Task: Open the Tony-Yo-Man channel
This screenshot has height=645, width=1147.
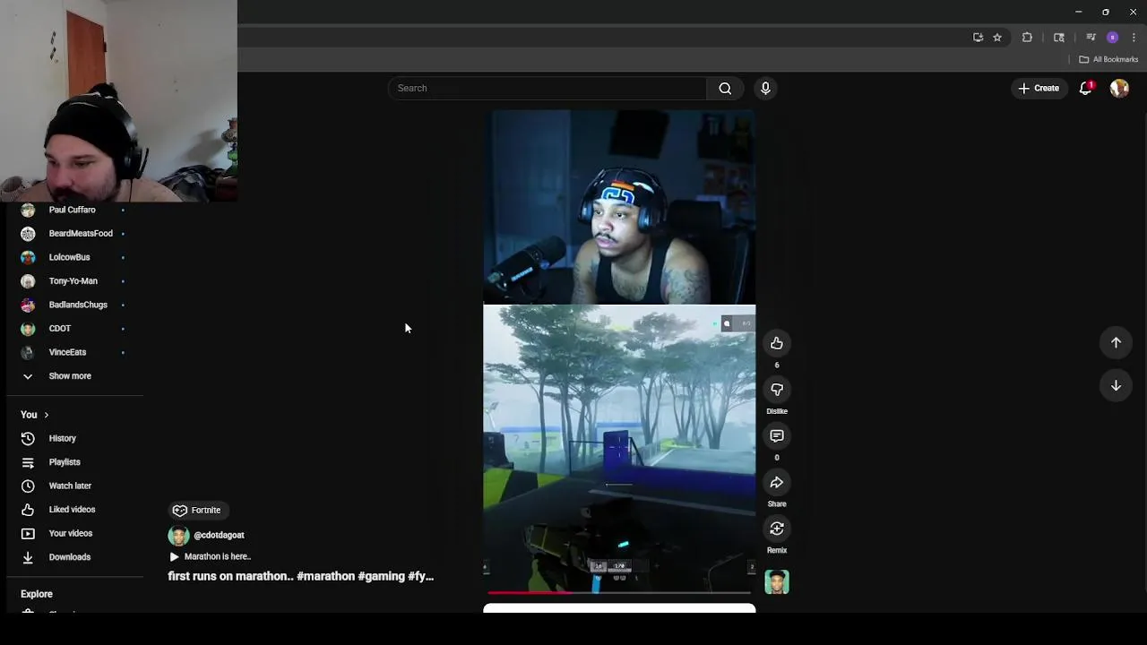Action: [73, 280]
